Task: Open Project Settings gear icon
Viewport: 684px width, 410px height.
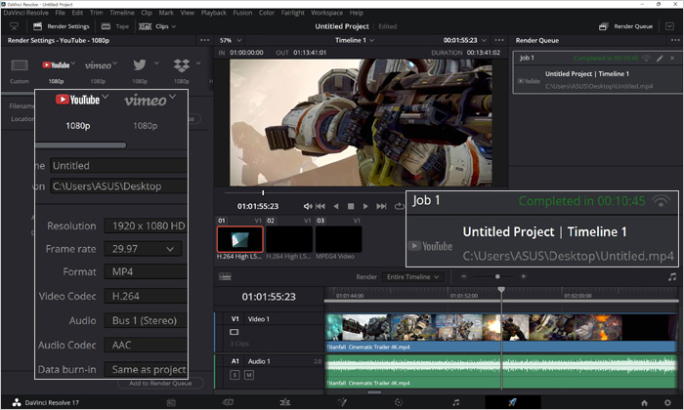Action: pos(667,402)
